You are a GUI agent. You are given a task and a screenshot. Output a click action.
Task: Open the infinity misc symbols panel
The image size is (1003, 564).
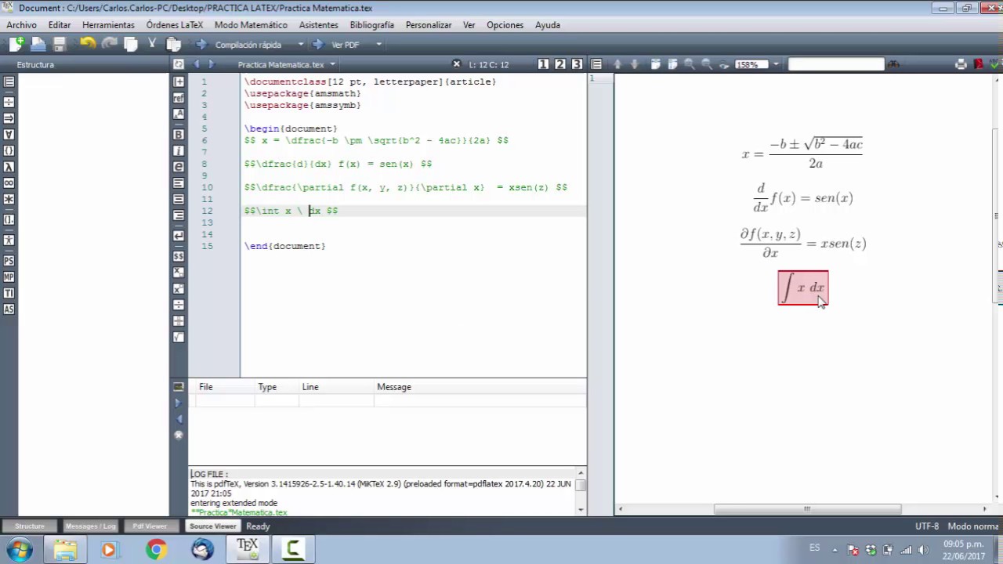point(9,183)
